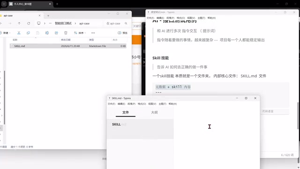Image resolution: width=300 pixels, height=169 pixels.
Task: Expand the address bar ellipsis breadcrumb
Action: coord(50,23)
